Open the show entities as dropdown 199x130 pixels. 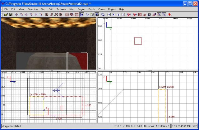(170, 15)
